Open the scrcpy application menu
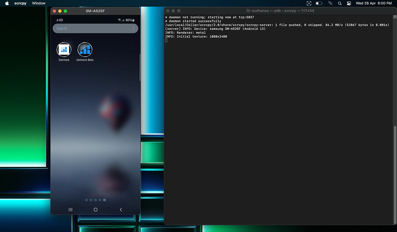This screenshot has width=397, height=232. (x=20, y=3)
